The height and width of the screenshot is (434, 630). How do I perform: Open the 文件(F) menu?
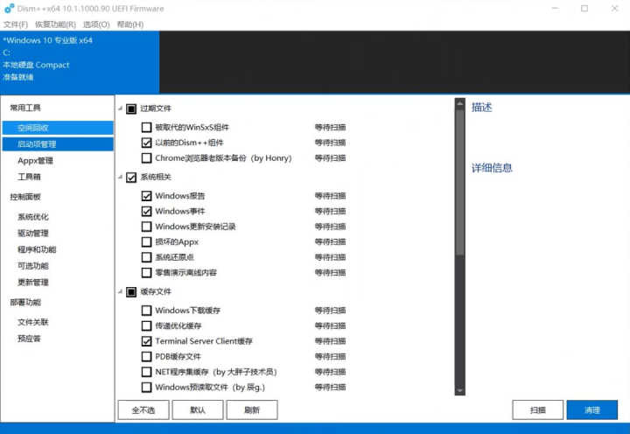click(16, 24)
